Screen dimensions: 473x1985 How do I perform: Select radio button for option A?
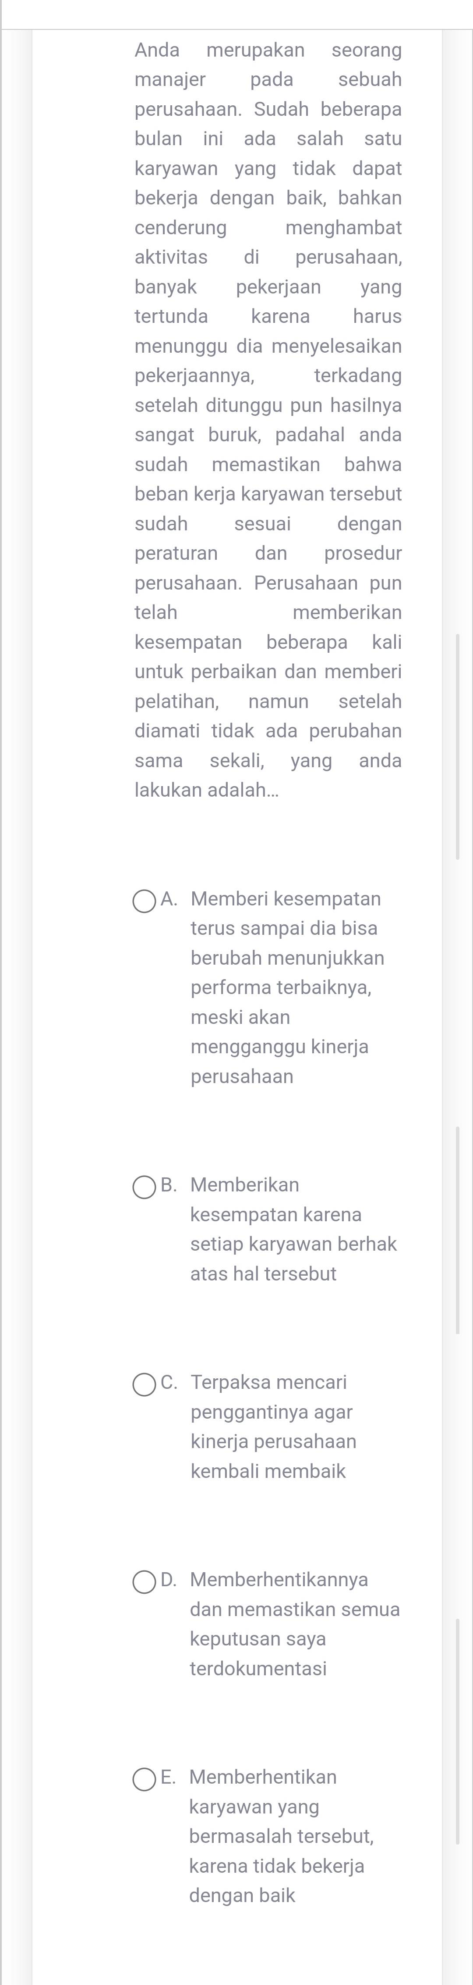point(145,901)
